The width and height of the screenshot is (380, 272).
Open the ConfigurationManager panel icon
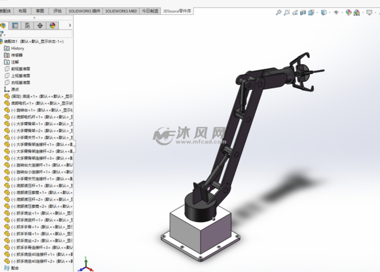point(27,25)
